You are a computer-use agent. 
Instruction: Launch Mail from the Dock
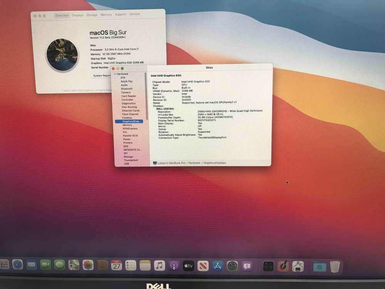click(x=32, y=265)
